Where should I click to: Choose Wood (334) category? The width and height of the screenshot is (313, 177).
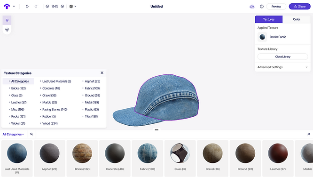pyautogui.click(x=50, y=123)
